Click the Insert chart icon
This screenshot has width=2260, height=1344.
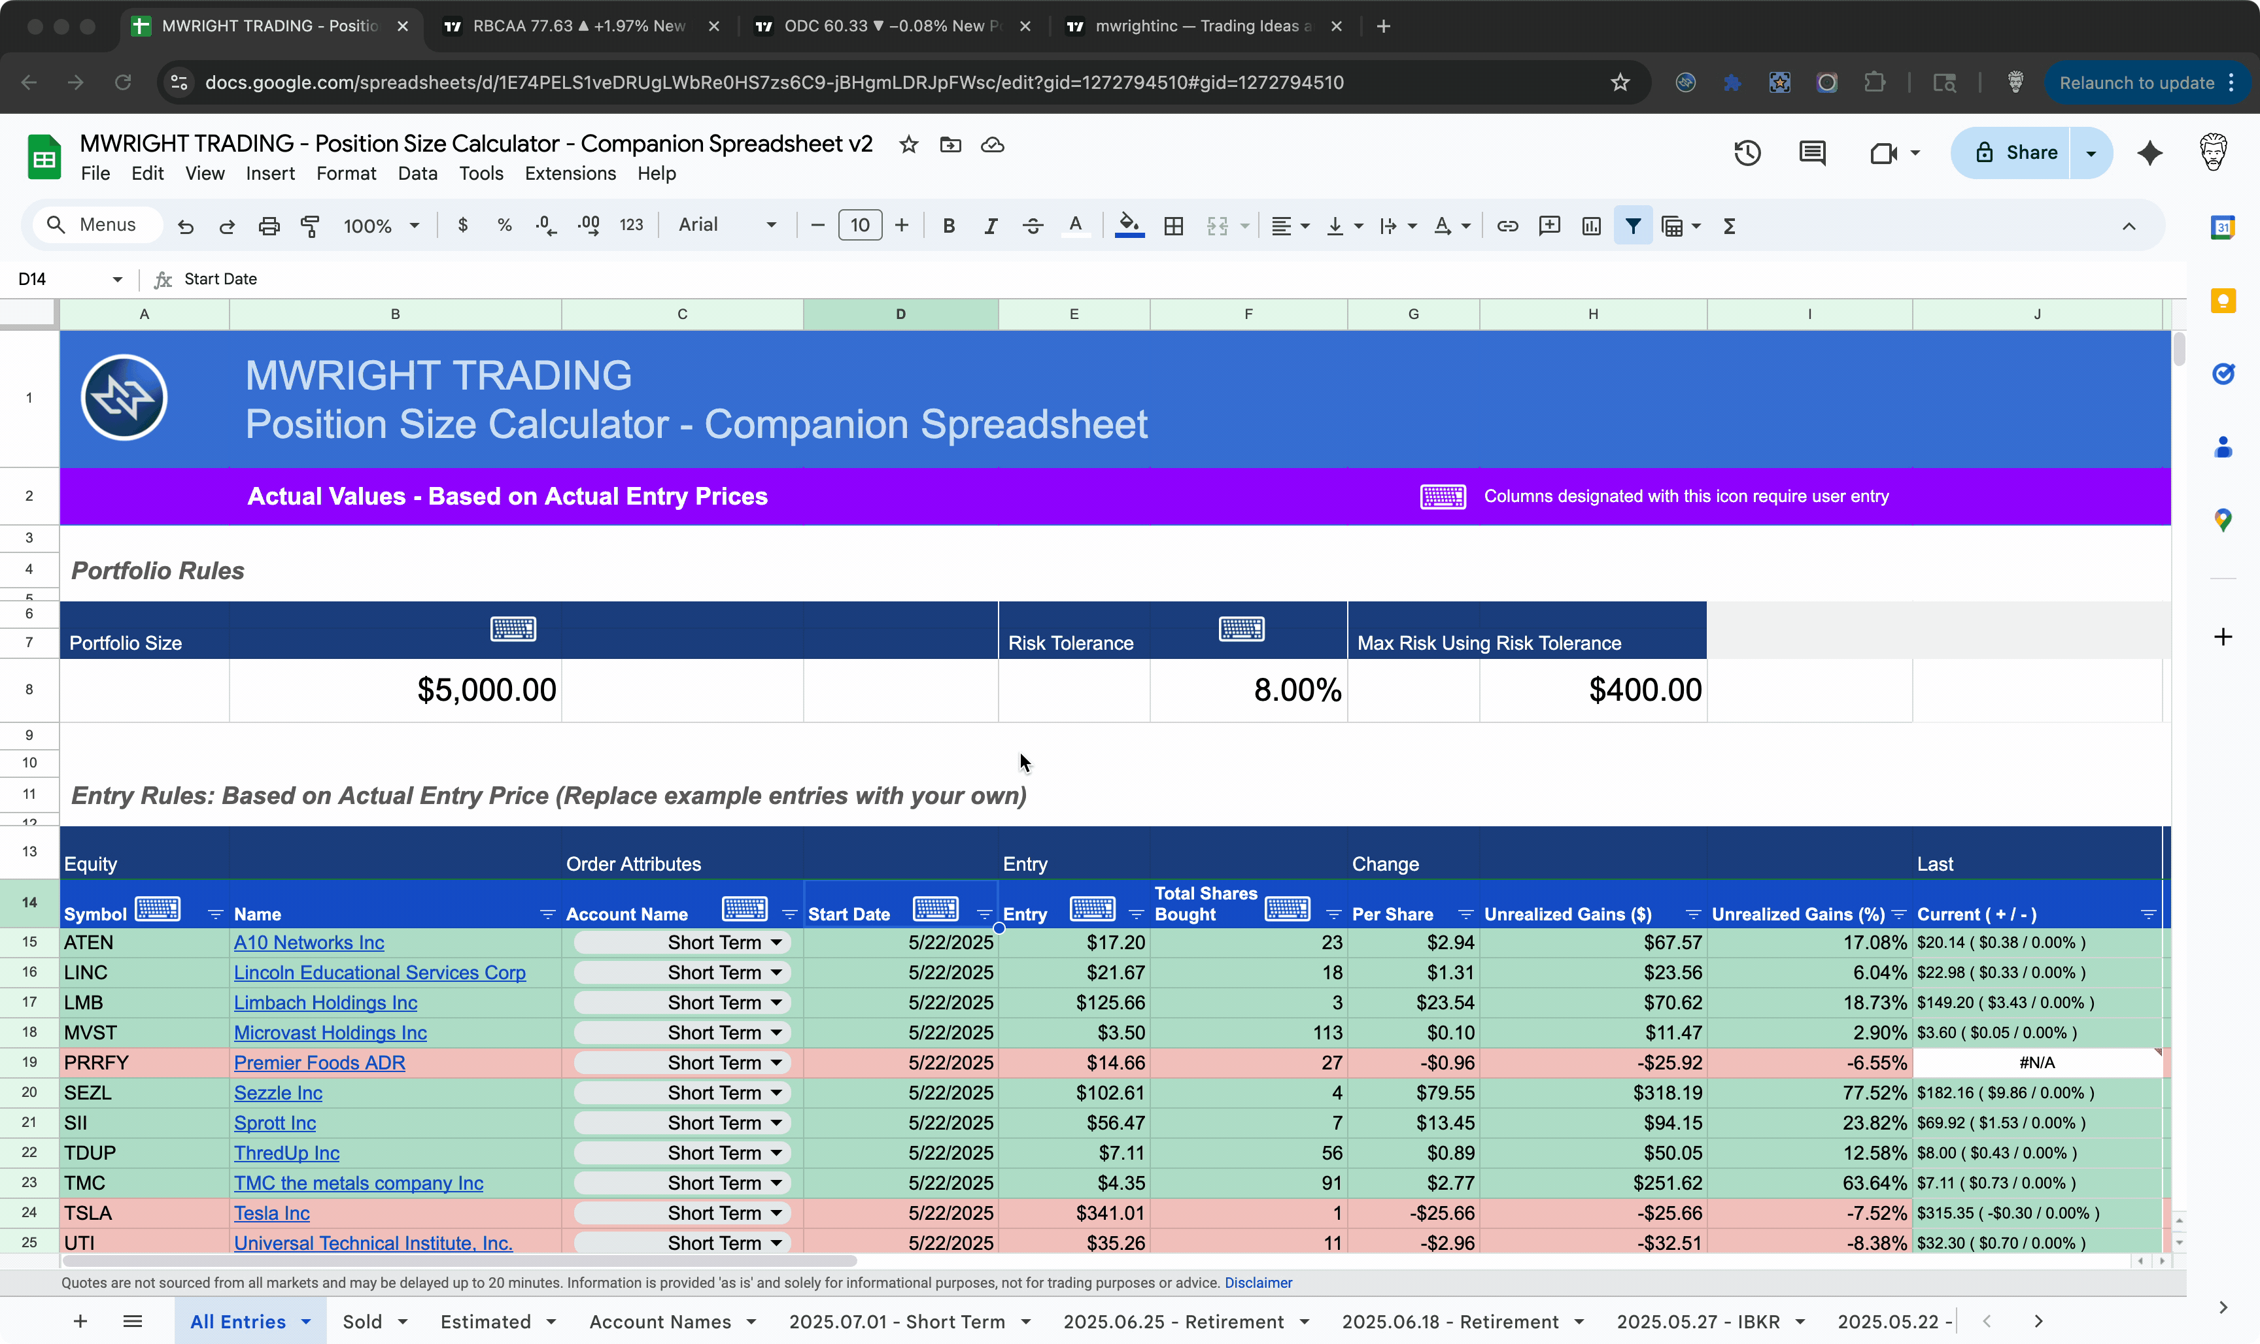point(1592,226)
